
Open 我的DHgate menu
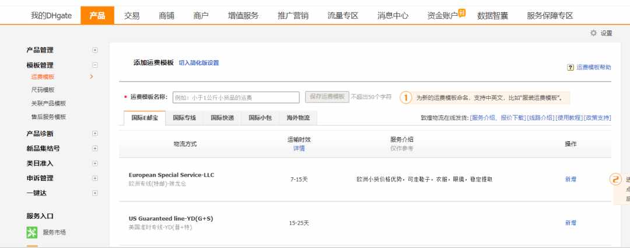(51, 16)
